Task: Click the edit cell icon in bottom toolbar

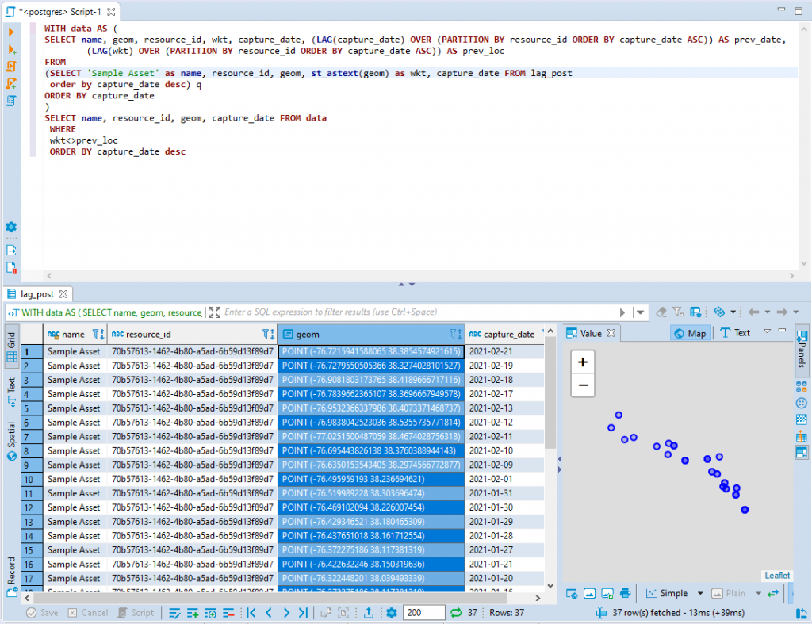Action: tap(174, 613)
